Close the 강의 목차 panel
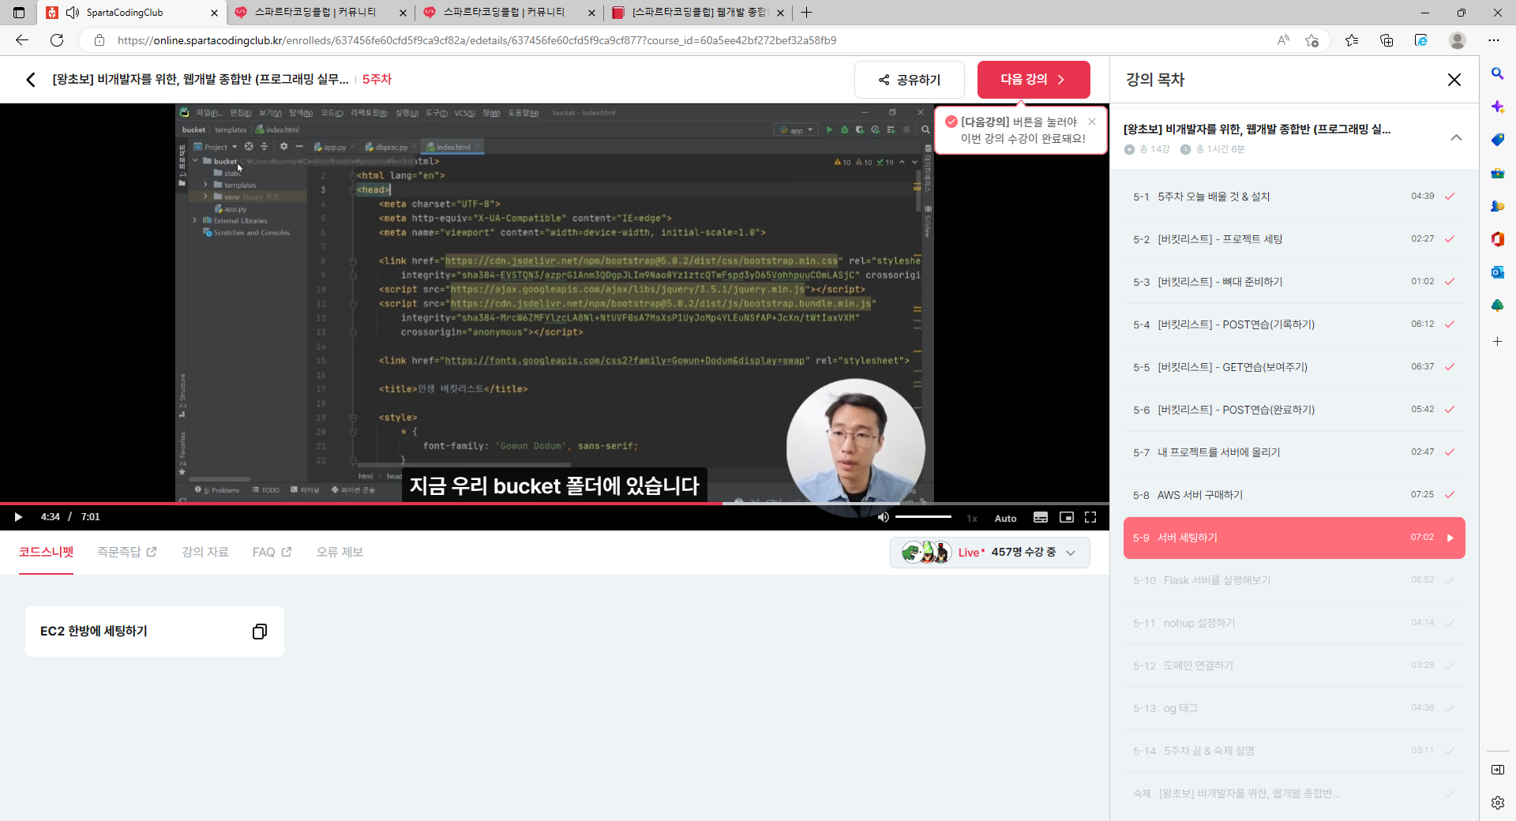The image size is (1516, 821). pos(1454,80)
